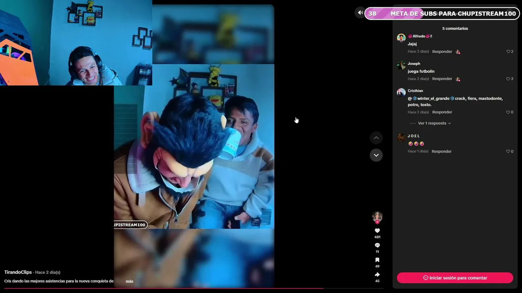Open comments with the speech bubble icon
The image size is (522, 293).
[x=377, y=245]
